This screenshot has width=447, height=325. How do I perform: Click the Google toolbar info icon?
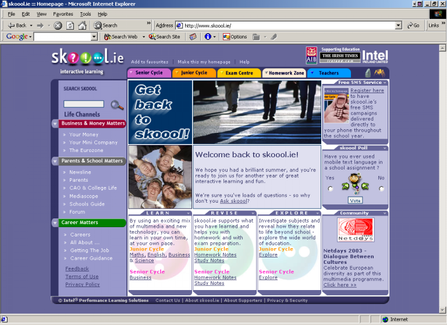click(x=207, y=37)
